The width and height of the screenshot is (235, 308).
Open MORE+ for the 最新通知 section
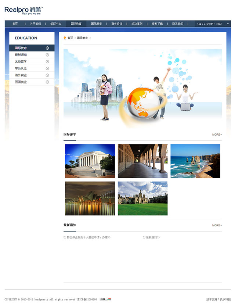(x=217, y=225)
